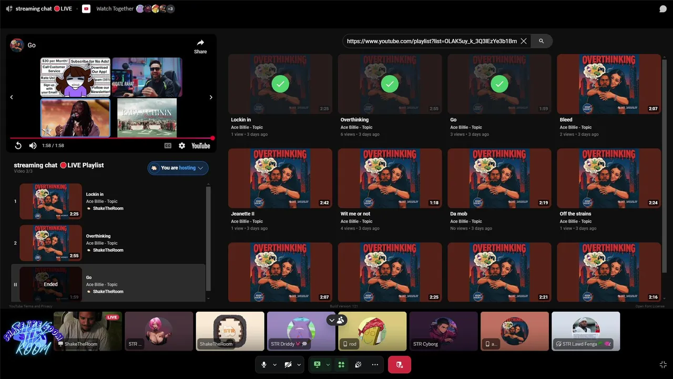673x379 pixels.
Task: Open the Open Font License link
Action: 650,306
